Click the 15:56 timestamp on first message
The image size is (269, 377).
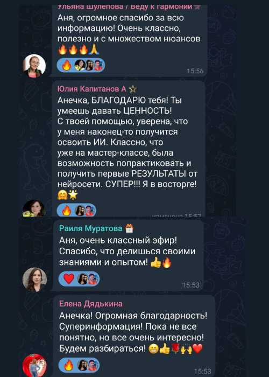pos(195,71)
